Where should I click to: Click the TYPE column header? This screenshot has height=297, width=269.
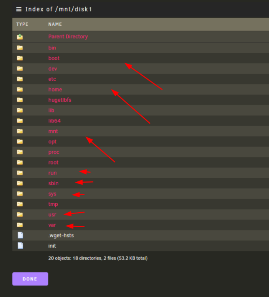pos(22,24)
